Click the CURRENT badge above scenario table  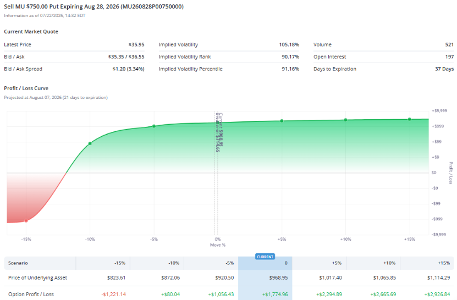point(265,257)
